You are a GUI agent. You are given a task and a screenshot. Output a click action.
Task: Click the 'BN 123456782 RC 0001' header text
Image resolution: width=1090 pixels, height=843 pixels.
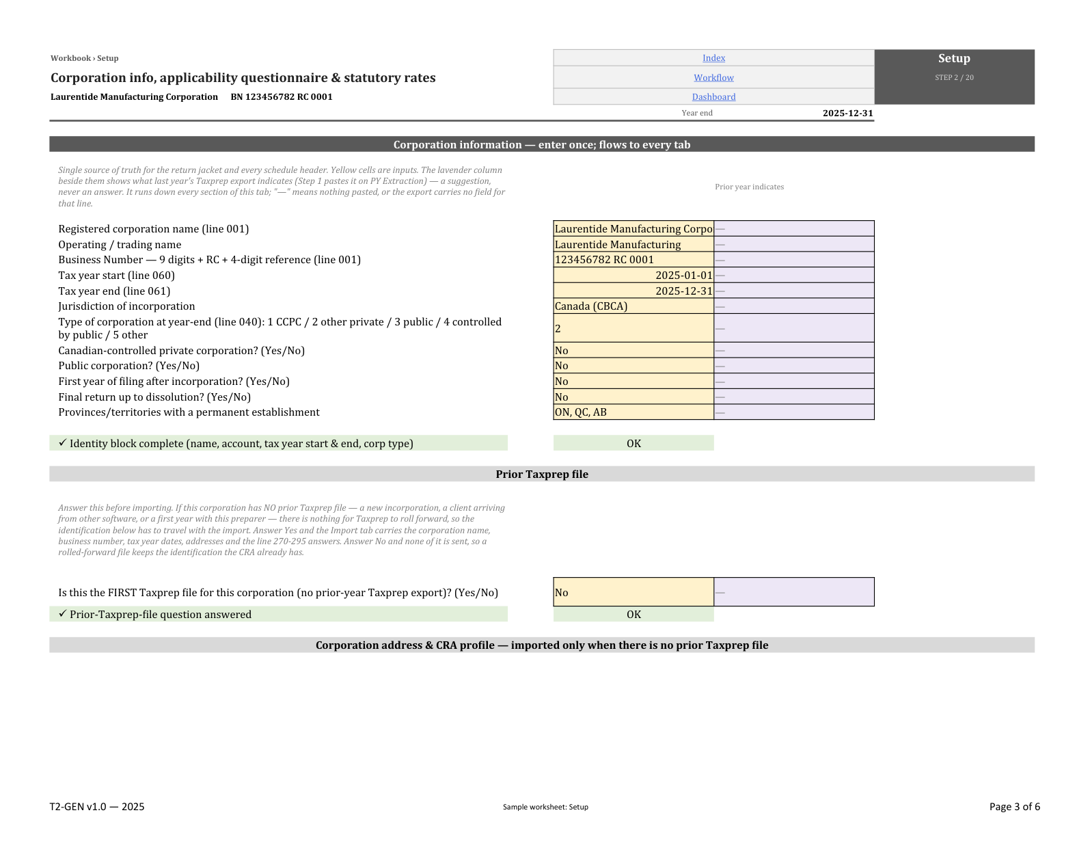point(282,96)
